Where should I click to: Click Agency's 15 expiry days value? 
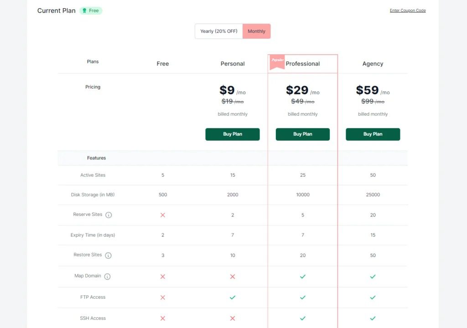point(373,235)
